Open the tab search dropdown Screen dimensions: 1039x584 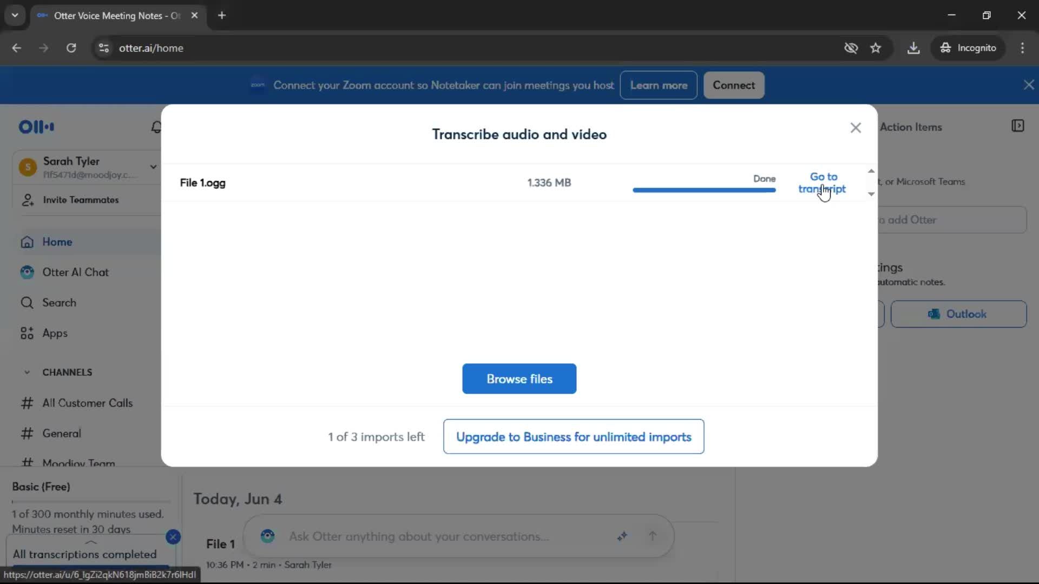coord(15,16)
